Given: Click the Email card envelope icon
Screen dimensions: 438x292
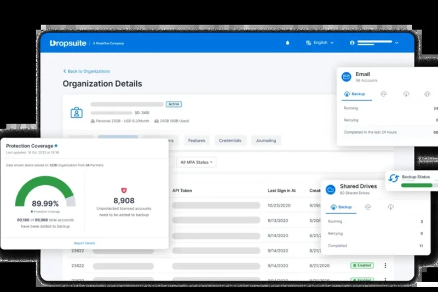Looking at the screenshot, I should [347, 77].
